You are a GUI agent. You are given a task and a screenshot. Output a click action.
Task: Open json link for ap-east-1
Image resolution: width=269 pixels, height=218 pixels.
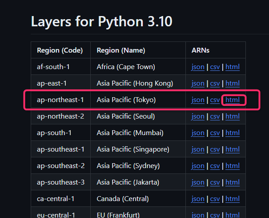click(198, 83)
